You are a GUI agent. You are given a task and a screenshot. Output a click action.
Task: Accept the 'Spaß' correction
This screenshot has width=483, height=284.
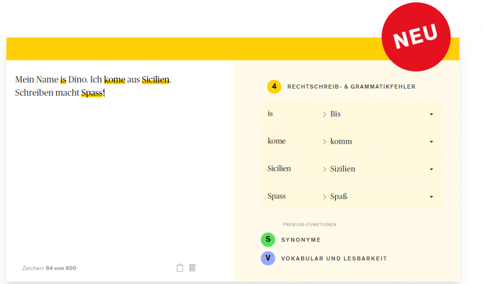(339, 196)
